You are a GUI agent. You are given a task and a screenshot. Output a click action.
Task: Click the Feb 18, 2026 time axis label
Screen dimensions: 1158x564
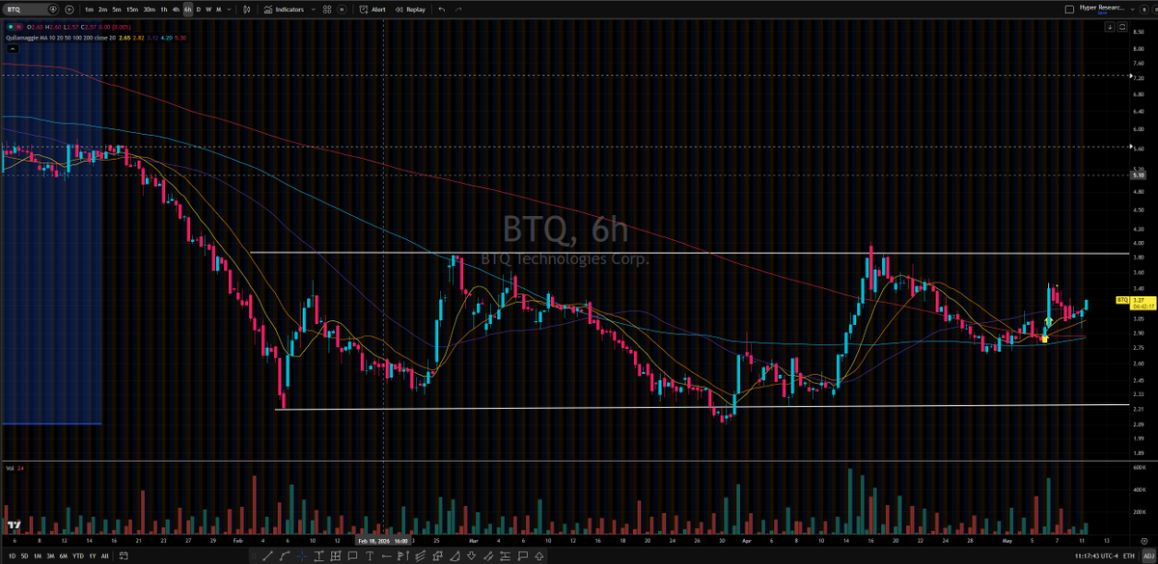pyautogui.click(x=384, y=541)
